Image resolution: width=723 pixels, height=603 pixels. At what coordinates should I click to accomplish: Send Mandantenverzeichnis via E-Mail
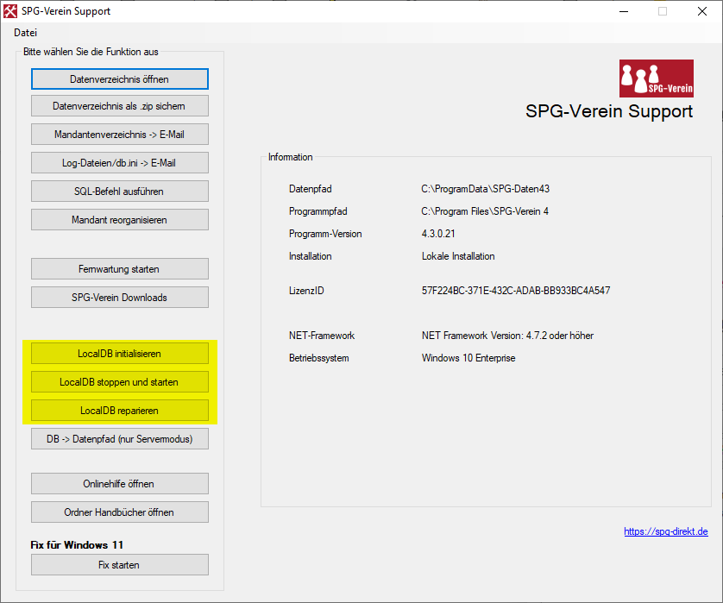[x=119, y=135]
